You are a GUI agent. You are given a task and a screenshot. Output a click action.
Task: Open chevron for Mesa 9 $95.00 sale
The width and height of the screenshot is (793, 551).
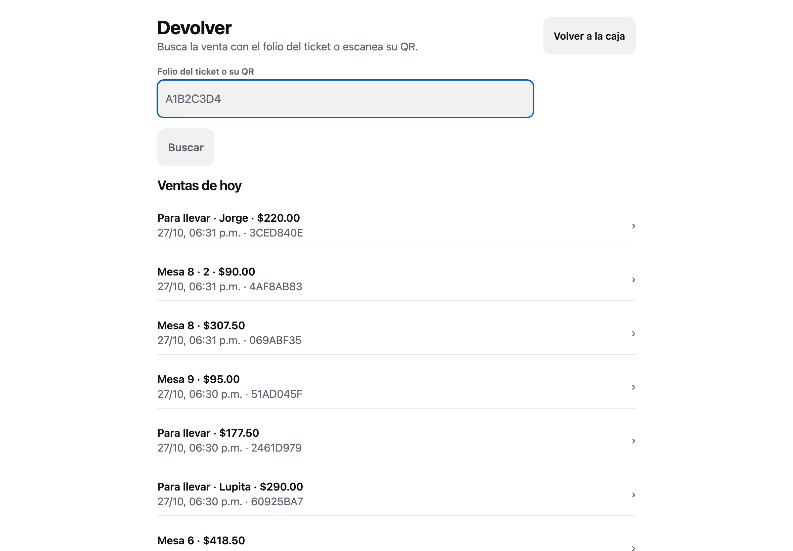click(633, 387)
